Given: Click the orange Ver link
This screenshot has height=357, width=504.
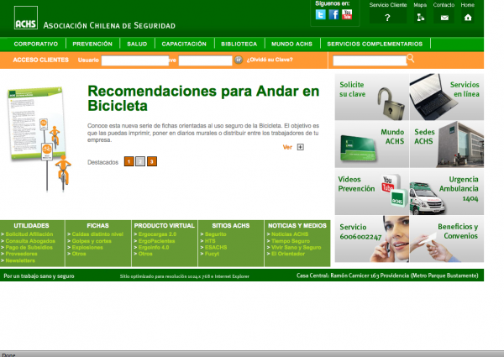Looking at the screenshot, I should click(x=287, y=147).
